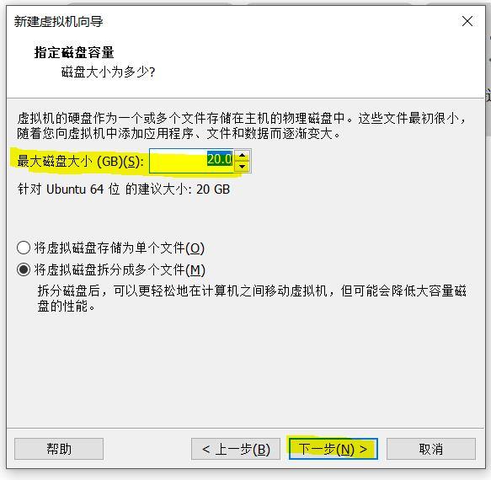The image size is (491, 480).
Task: Click the 拆分磁盘后 explanation text
Action: point(252,299)
